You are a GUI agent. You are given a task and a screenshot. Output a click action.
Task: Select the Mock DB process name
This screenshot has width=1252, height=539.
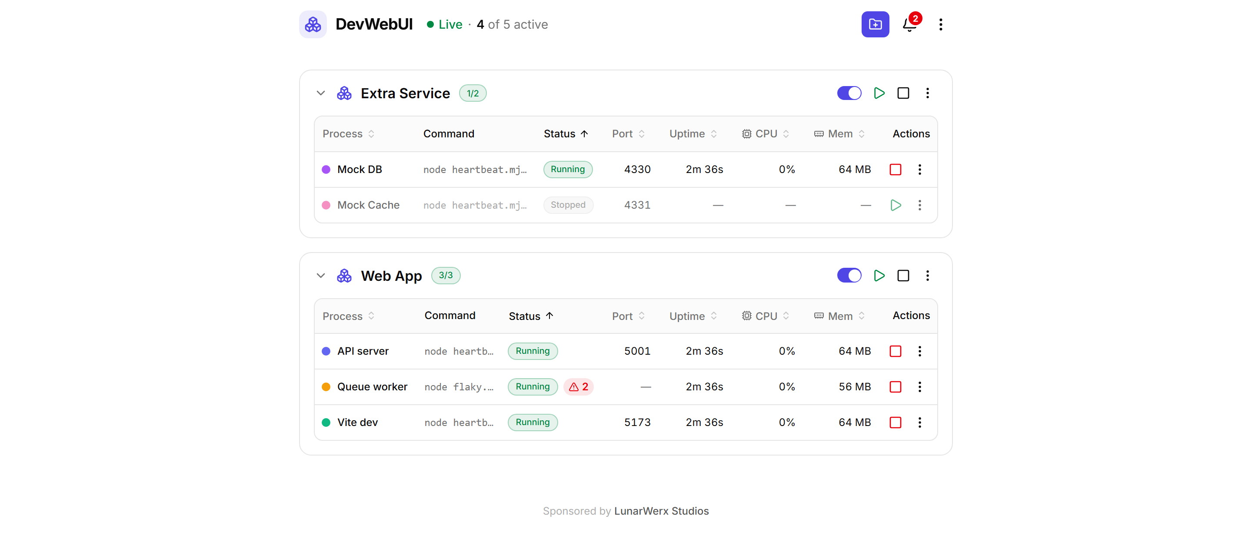360,169
